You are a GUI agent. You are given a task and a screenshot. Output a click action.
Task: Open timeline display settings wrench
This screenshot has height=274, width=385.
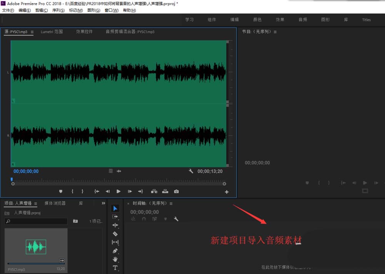pyautogui.click(x=176, y=219)
